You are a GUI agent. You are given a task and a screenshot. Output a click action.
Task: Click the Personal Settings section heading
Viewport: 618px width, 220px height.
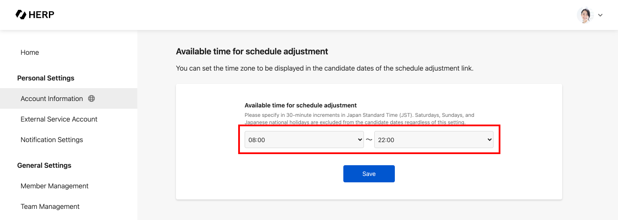(45, 78)
